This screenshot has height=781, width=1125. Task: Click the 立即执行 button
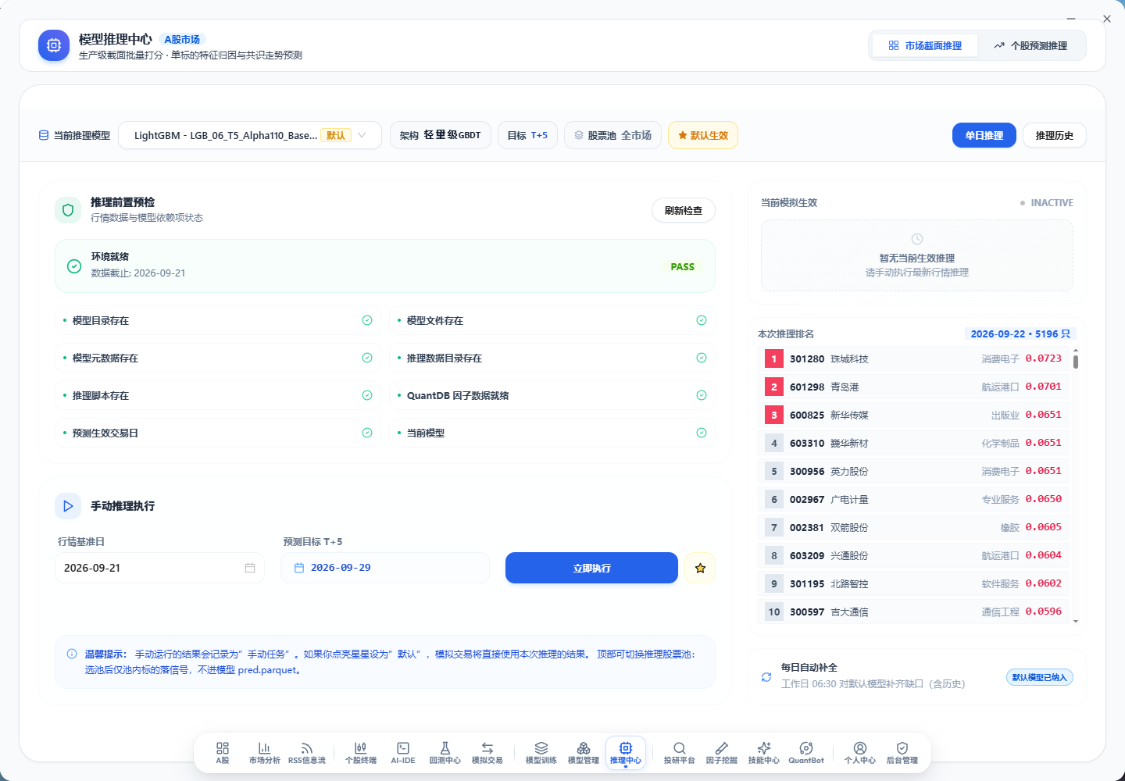tap(591, 568)
